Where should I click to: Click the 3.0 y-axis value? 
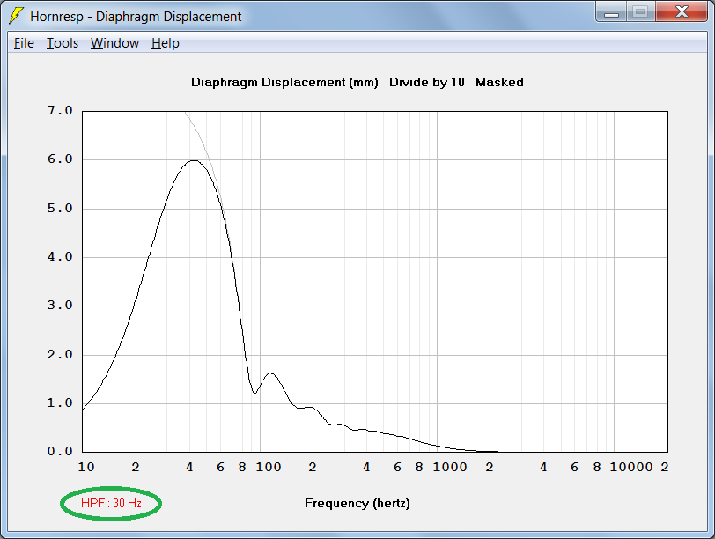60,305
